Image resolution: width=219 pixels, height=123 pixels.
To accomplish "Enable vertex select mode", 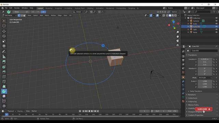I will click(19, 15).
